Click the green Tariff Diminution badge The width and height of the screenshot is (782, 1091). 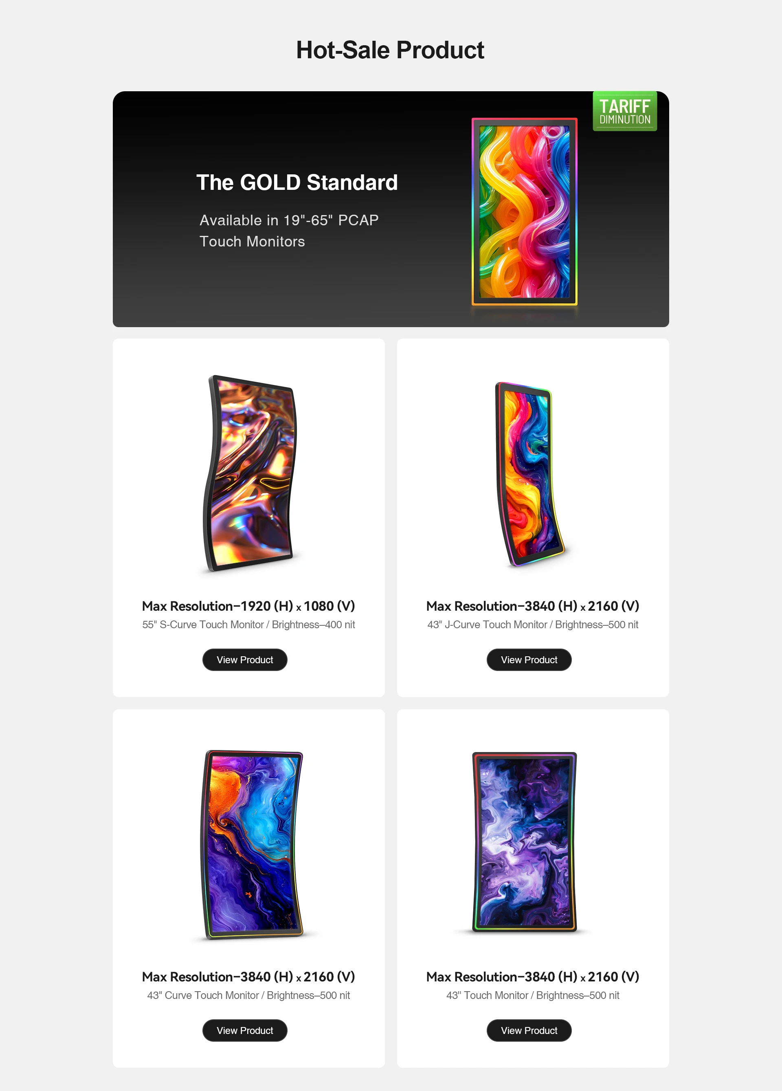tap(625, 111)
